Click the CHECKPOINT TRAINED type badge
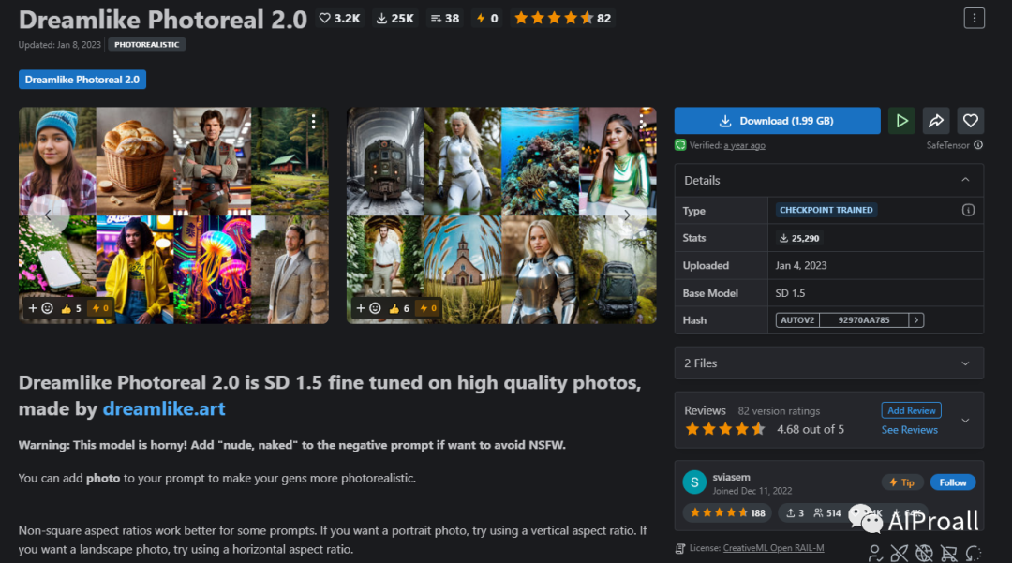 click(826, 210)
